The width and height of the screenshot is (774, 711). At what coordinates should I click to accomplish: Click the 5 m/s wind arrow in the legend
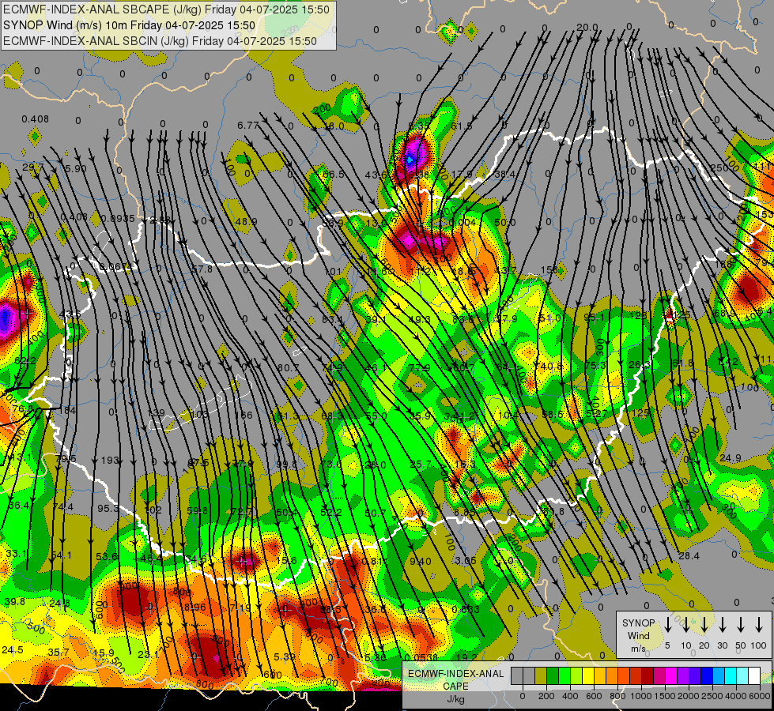668,625
